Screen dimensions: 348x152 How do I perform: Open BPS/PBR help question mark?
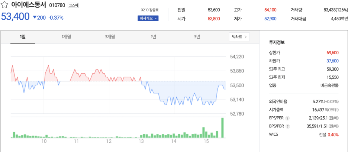(288, 126)
